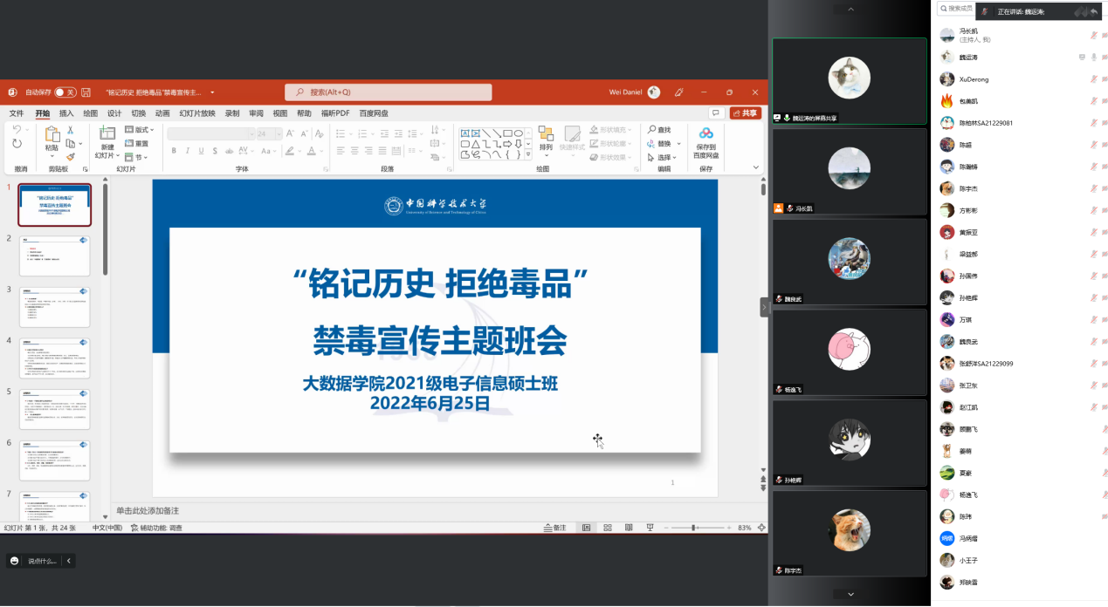Apply Italic formatting with the I icon

187,151
